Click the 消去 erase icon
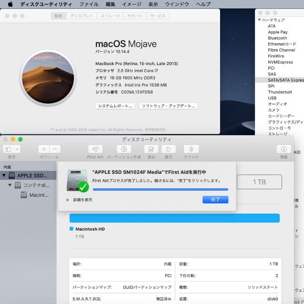The width and height of the screenshot is (304, 304). 151,149
